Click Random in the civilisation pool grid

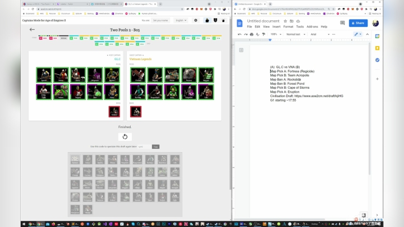pyautogui.click(x=75, y=160)
